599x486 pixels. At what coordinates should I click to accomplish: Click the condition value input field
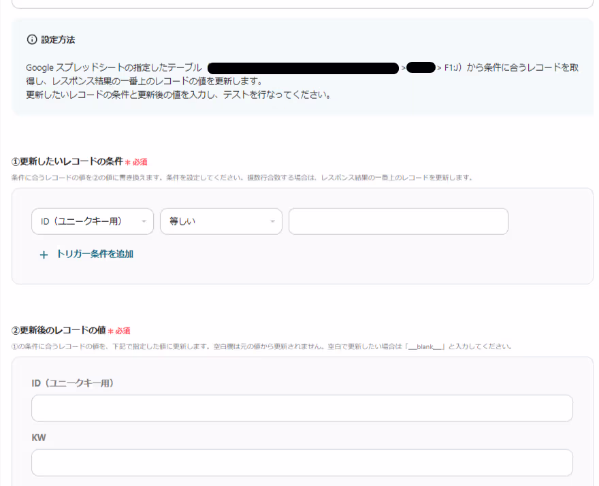coord(398,221)
